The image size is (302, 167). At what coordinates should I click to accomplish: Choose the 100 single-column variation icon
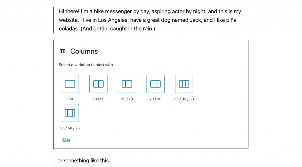click(70, 84)
